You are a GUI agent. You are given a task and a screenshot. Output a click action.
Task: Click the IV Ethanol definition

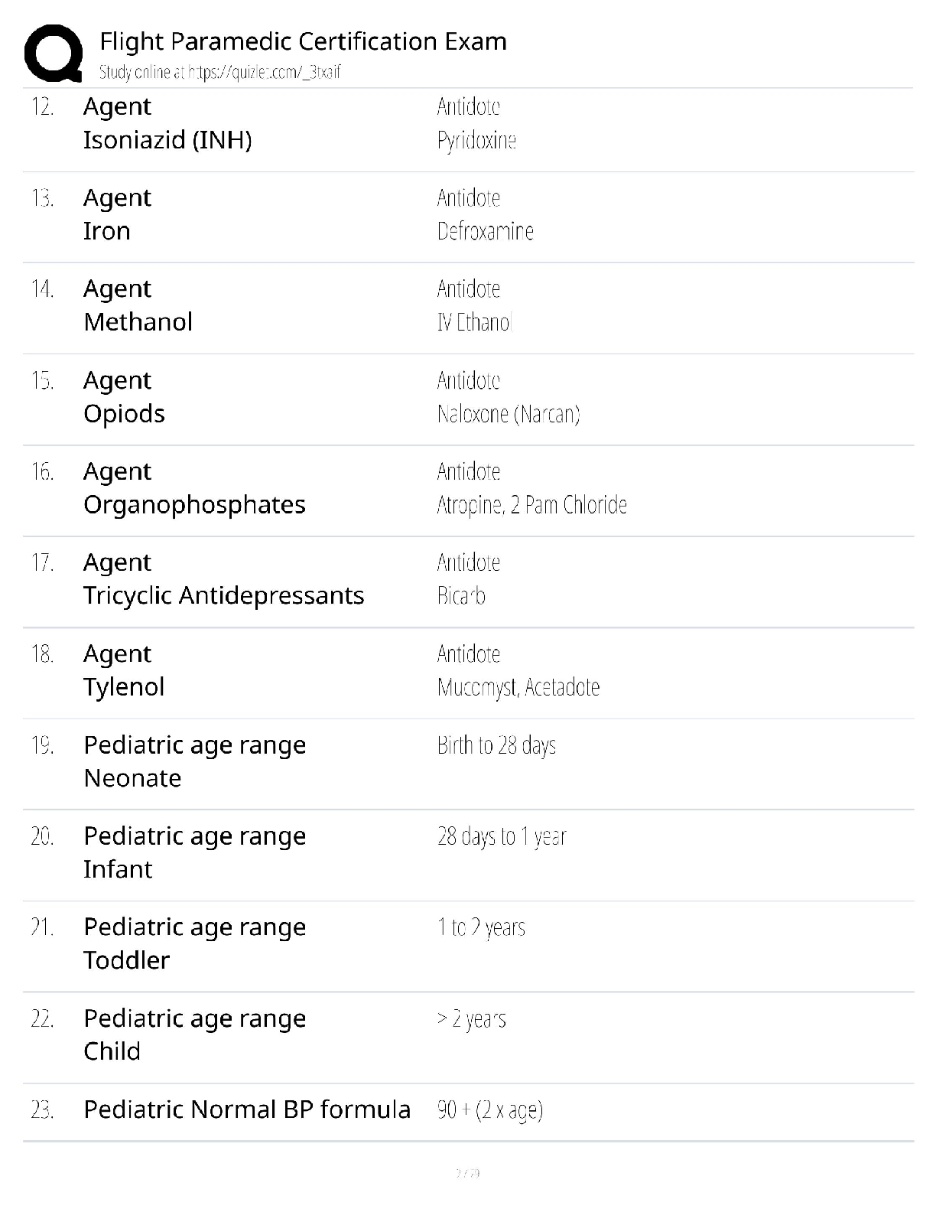[x=474, y=322]
